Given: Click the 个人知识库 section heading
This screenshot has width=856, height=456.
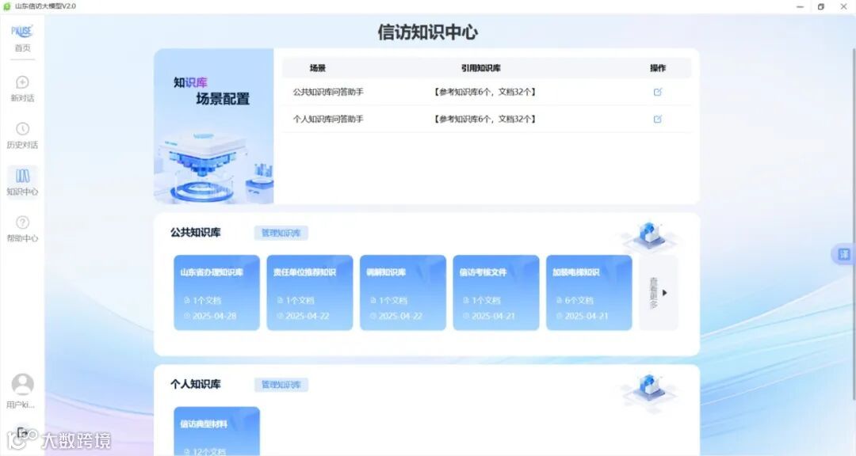Looking at the screenshot, I should (196, 384).
